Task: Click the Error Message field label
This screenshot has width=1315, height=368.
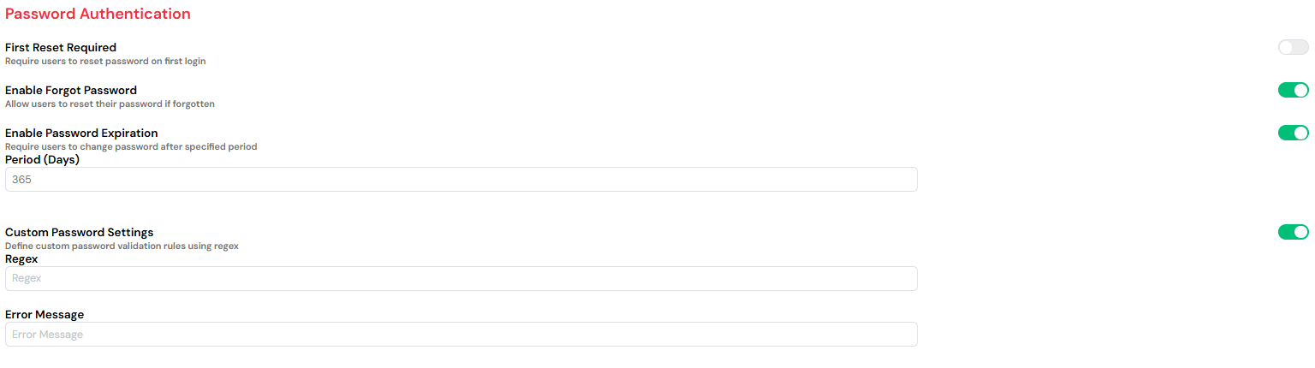Action: point(45,315)
